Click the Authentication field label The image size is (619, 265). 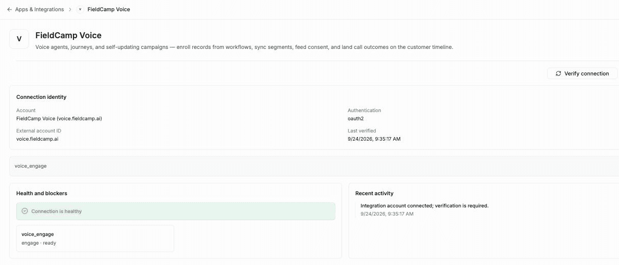[365, 110]
